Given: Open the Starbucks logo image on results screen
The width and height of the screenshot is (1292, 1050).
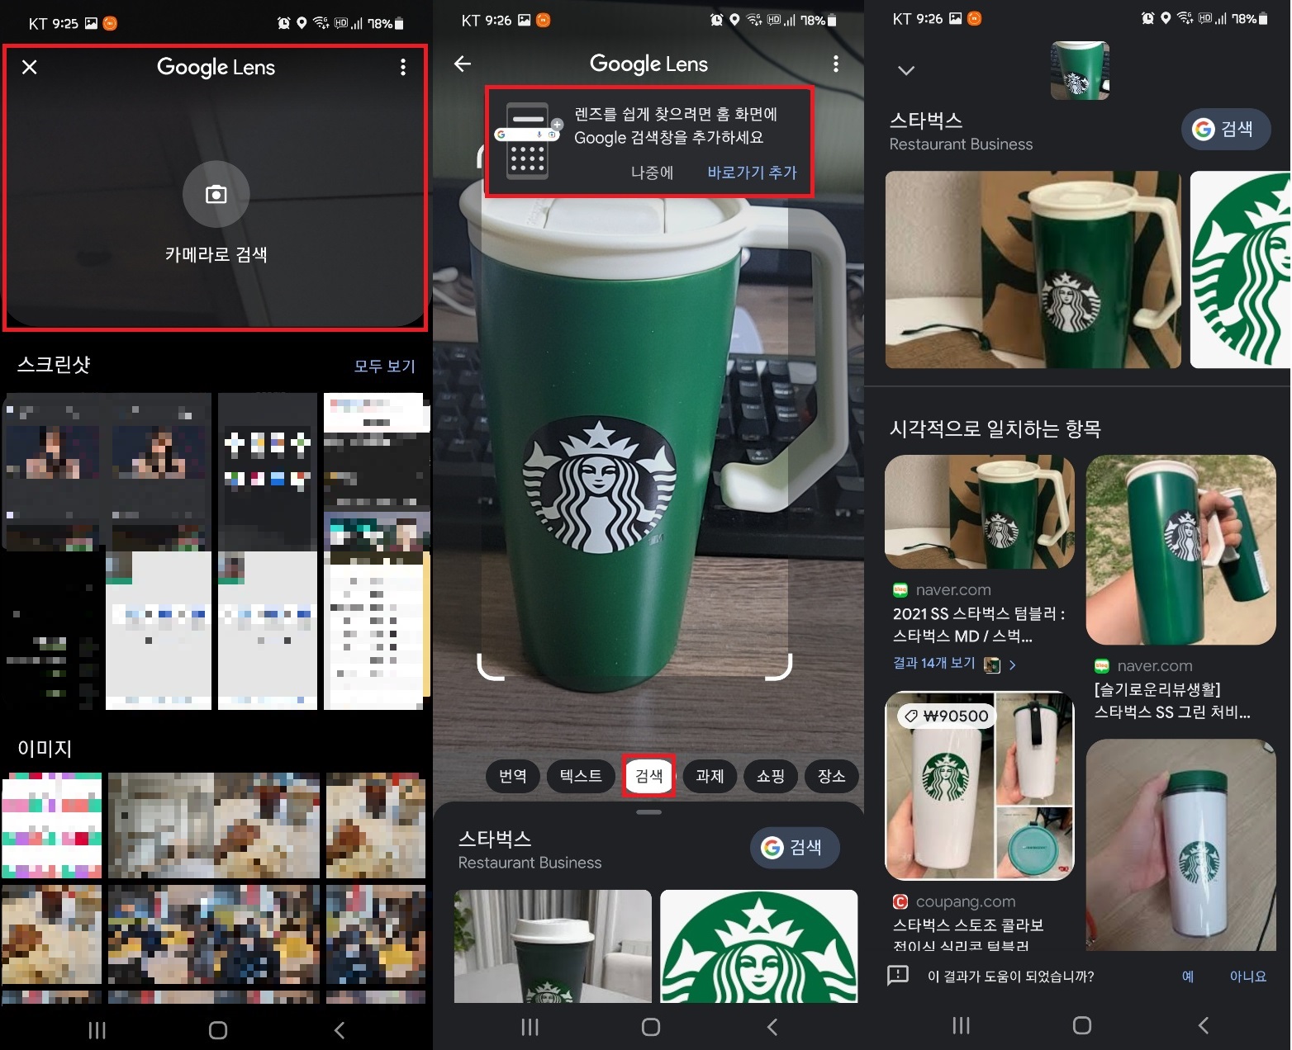Looking at the screenshot, I should (x=1241, y=270).
